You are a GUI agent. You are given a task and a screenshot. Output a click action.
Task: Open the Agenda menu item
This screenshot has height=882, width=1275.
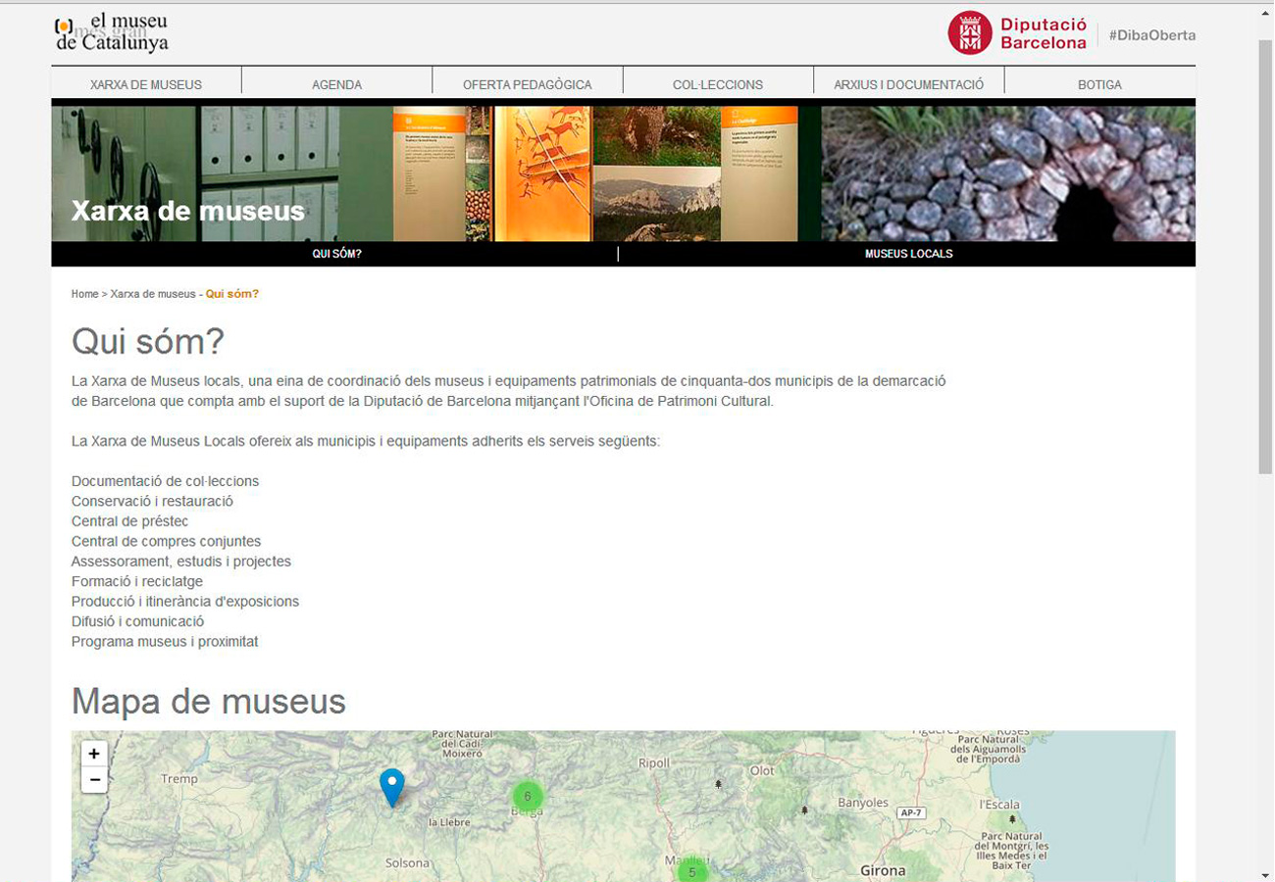337,84
